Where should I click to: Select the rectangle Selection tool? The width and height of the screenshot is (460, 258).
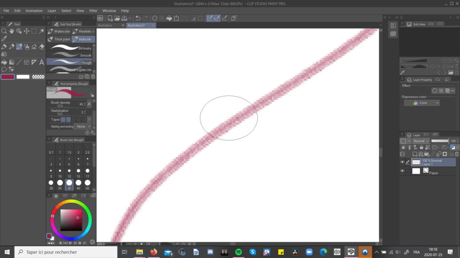tap(34, 31)
